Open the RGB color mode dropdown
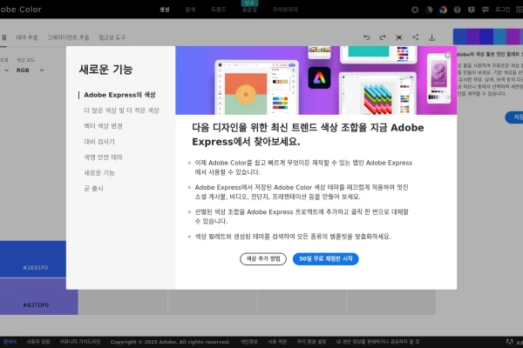This screenshot has width=523, height=348. (30, 70)
